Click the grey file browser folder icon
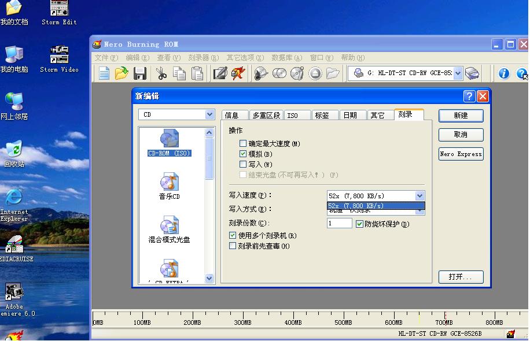This screenshot has width=530, height=341. click(x=333, y=73)
